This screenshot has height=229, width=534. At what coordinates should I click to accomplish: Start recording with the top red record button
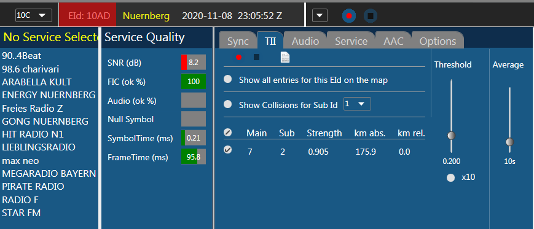point(349,15)
